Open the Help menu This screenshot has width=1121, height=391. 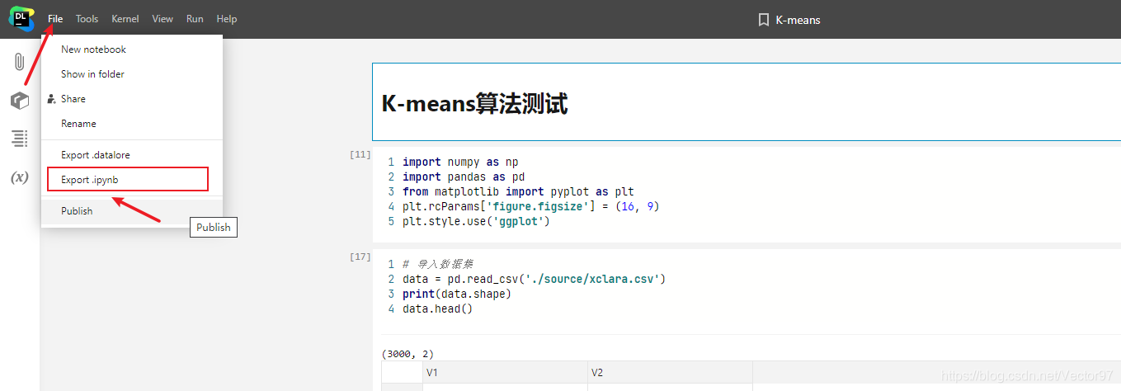click(x=227, y=19)
